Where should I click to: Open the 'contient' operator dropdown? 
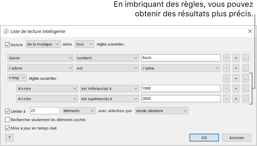pyautogui.click(x=107, y=58)
